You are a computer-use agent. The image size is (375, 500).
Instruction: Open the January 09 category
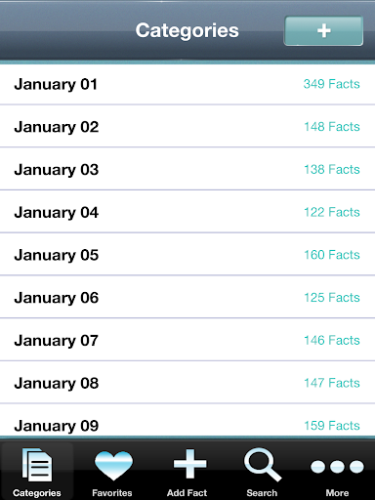click(187, 420)
